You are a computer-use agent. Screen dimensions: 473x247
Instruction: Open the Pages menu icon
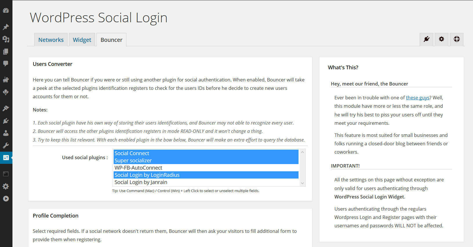coord(6,51)
